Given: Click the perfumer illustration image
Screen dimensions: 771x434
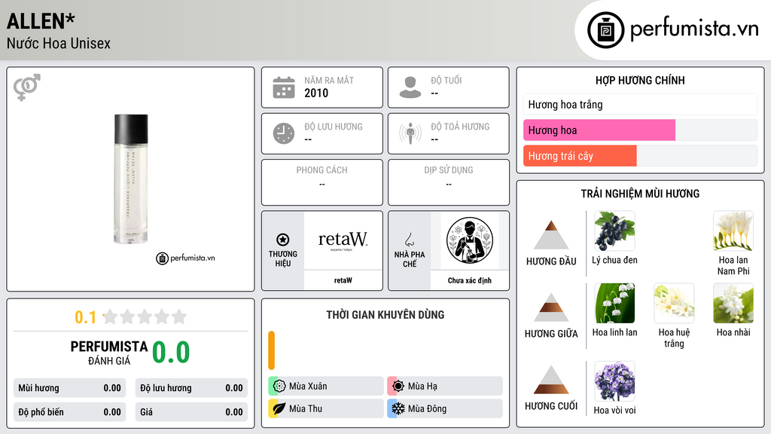Looking at the screenshot, I should (470, 240).
